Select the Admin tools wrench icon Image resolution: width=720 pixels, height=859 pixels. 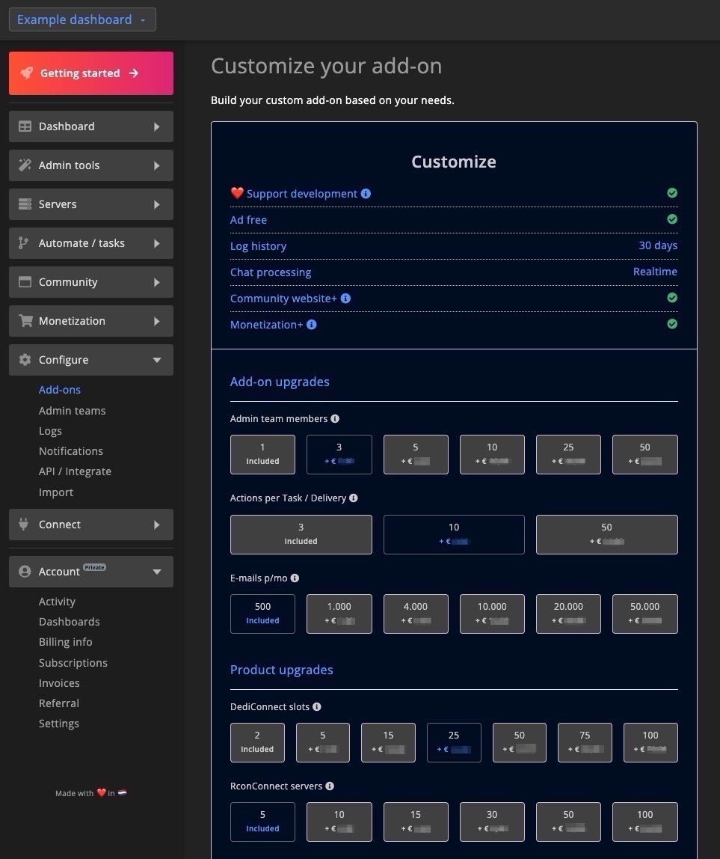(x=24, y=165)
